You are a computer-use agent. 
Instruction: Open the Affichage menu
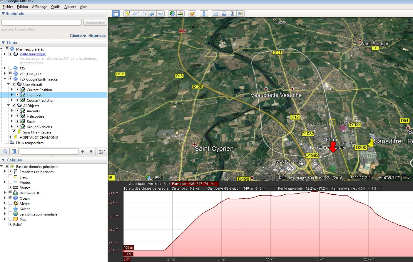(39, 7)
